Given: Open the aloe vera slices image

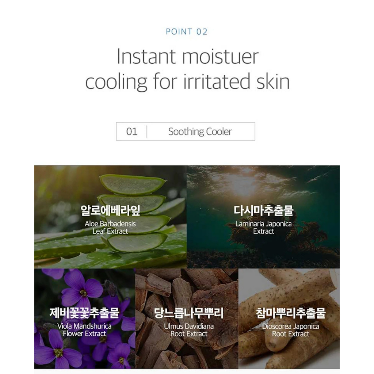Looking at the screenshot, I should click(110, 217).
